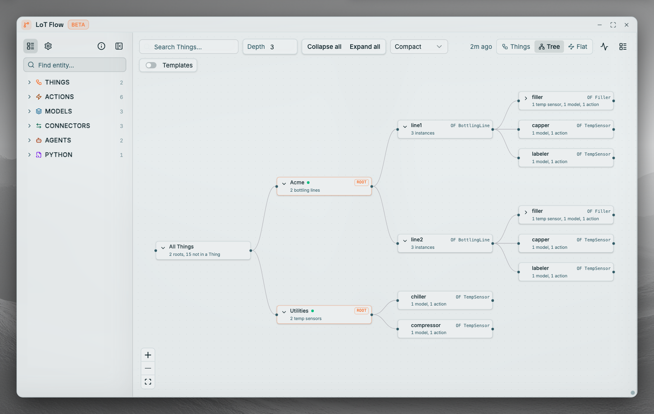Click 'OF BottlingLine' label on line1
654x414 pixels.
[x=470, y=126]
